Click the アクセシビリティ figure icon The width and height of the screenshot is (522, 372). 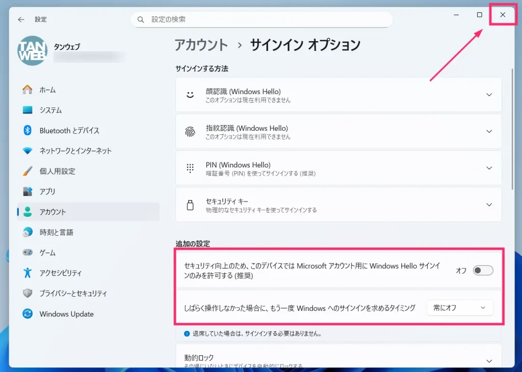coord(28,273)
